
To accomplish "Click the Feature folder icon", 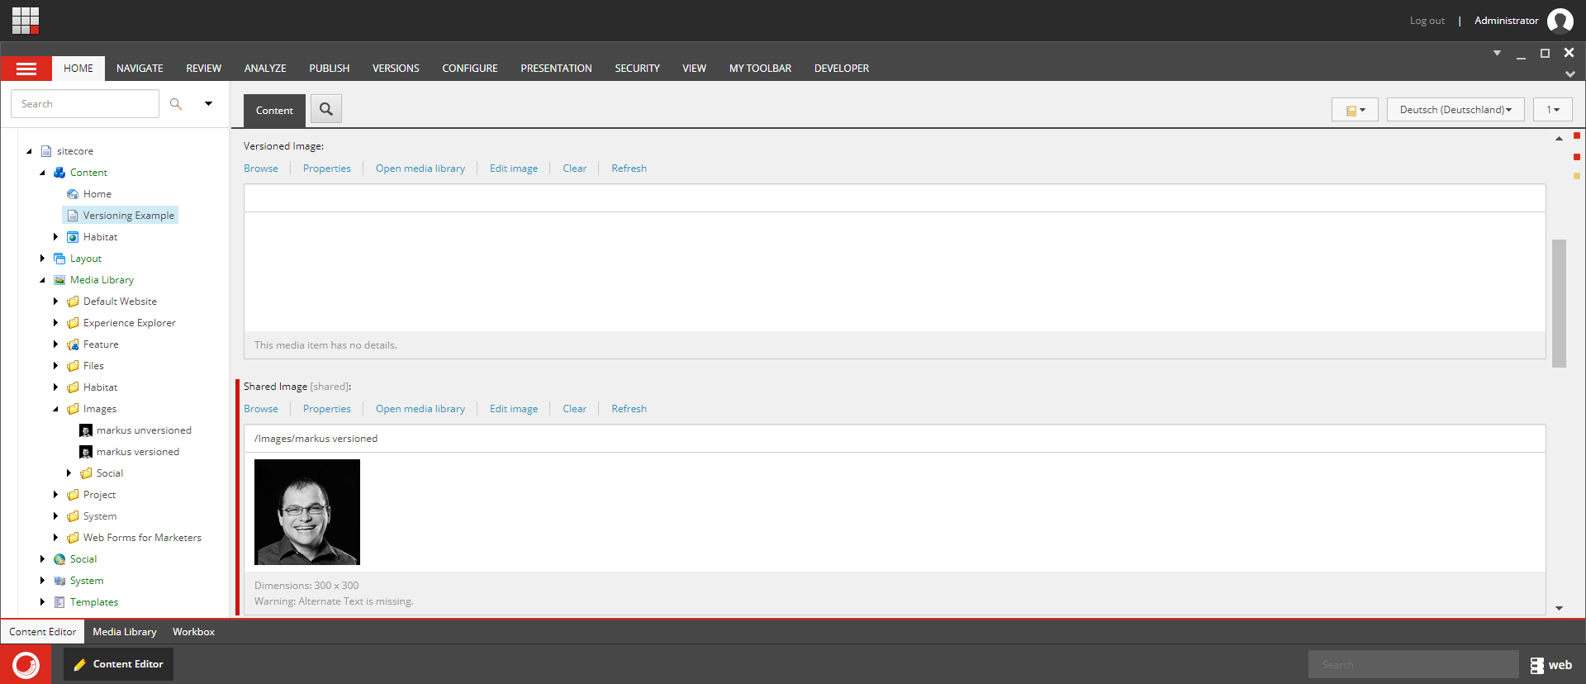I will click(73, 344).
